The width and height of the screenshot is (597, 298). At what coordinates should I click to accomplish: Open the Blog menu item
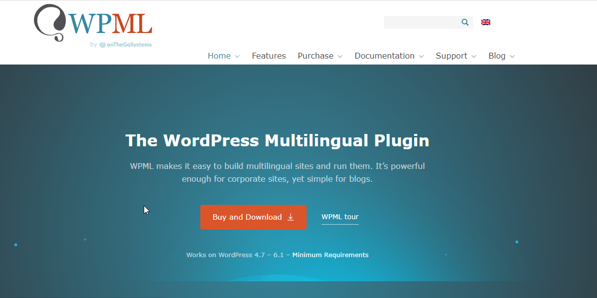tap(497, 56)
